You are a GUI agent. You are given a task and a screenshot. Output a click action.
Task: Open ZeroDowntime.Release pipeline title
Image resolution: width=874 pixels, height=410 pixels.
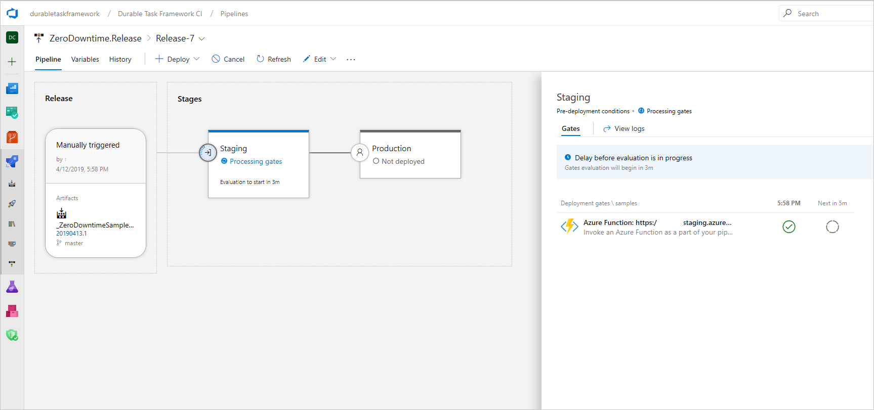[96, 38]
